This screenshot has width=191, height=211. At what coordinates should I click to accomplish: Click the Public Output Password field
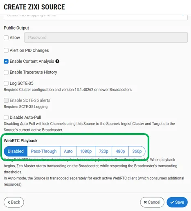point(106,37)
